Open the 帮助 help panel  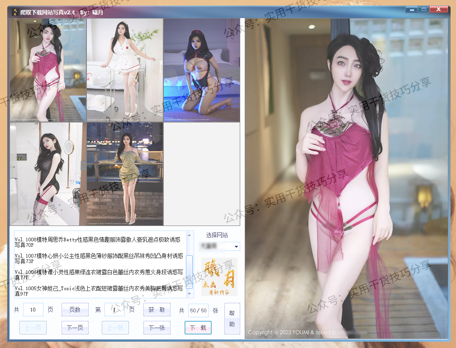click(x=232, y=318)
